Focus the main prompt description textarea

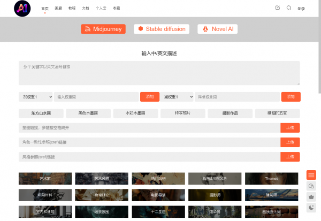[x=159, y=73]
